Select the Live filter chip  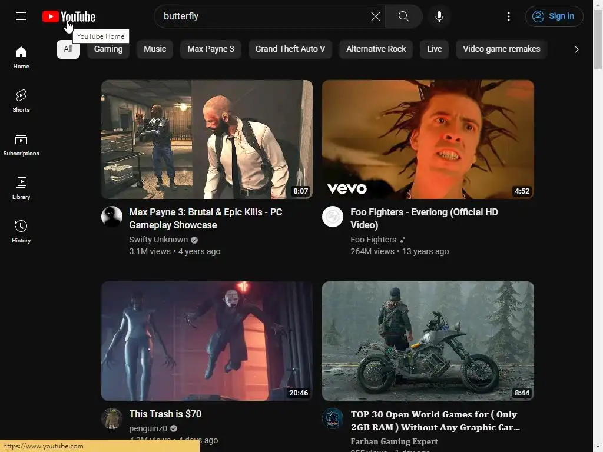pyautogui.click(x=434, y=49)
